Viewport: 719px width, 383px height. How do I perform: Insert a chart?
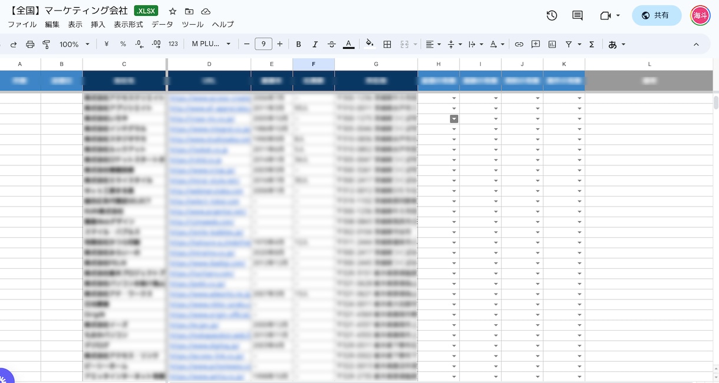(x=552, y=44)
